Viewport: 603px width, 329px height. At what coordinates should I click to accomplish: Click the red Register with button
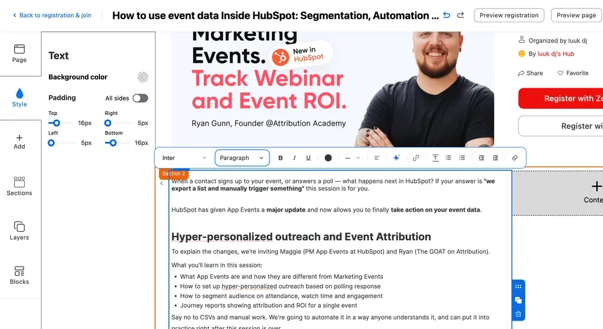click(561, 99)
